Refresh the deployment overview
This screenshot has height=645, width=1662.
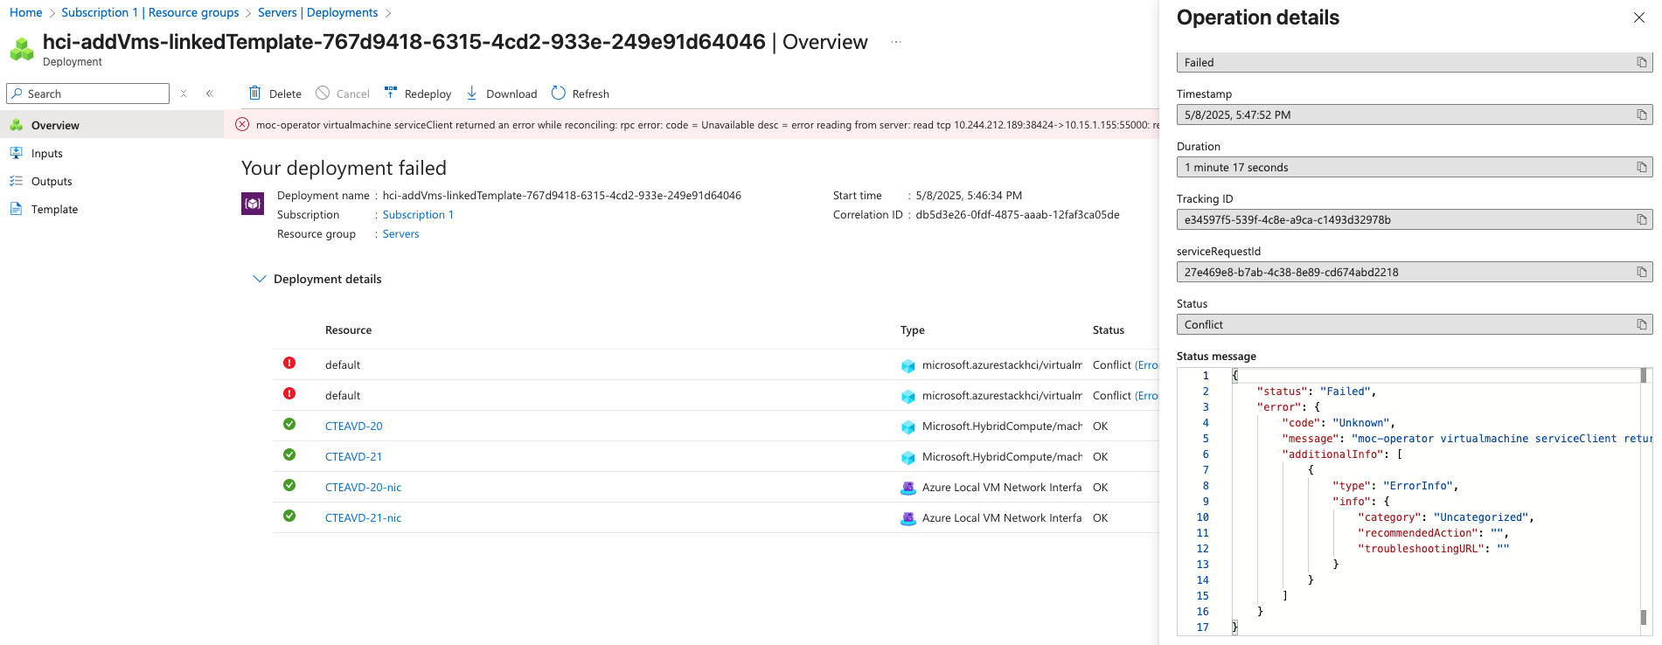581,94
